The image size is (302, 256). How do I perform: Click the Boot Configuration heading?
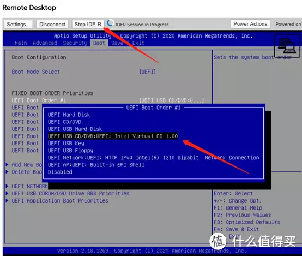point(39,57)
